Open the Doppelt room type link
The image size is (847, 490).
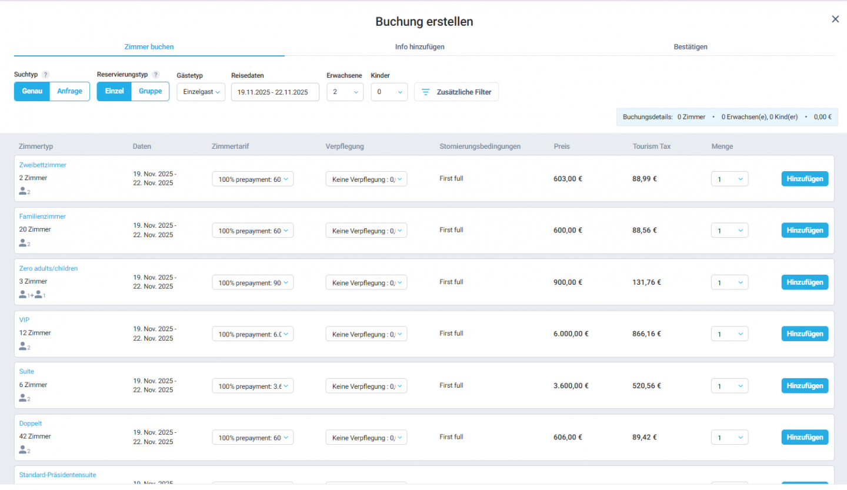31,423
